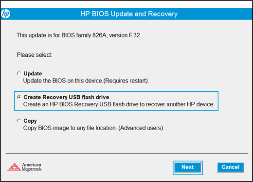The height and width of the screenshot is (182, 253).
Task: Click the Create Recovery USB flash drive label
Action: 66,97
